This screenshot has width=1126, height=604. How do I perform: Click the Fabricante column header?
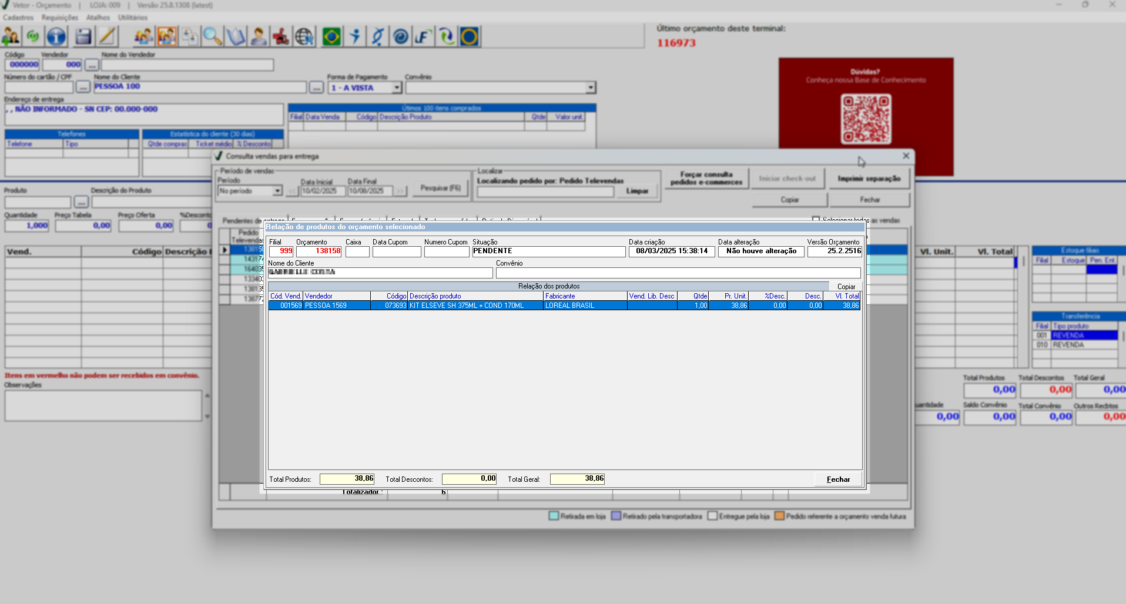pyautogui.click(x=585, y=296)
